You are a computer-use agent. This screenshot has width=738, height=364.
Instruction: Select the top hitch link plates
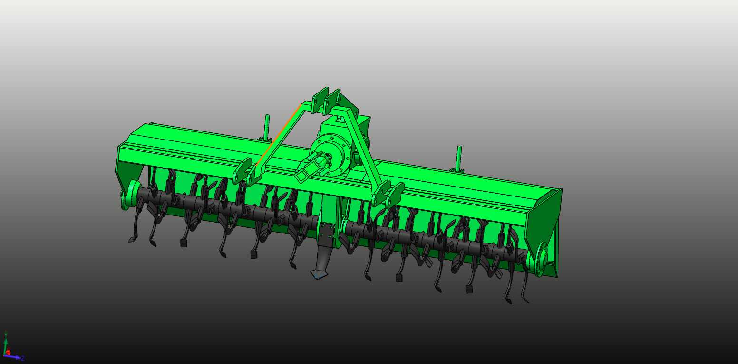[326, 100]
